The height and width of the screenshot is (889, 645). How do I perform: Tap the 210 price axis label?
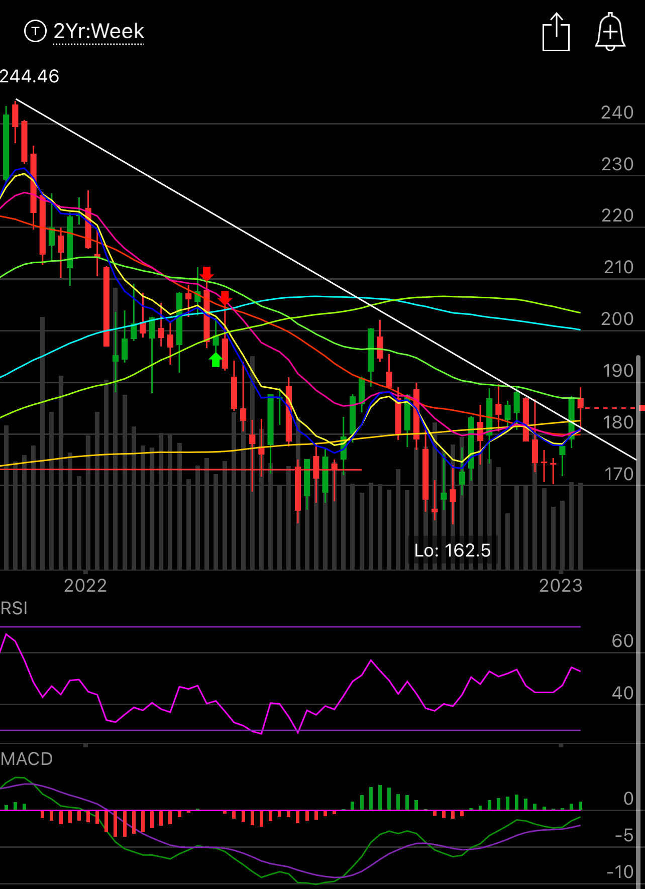click(x=619, y=267)
